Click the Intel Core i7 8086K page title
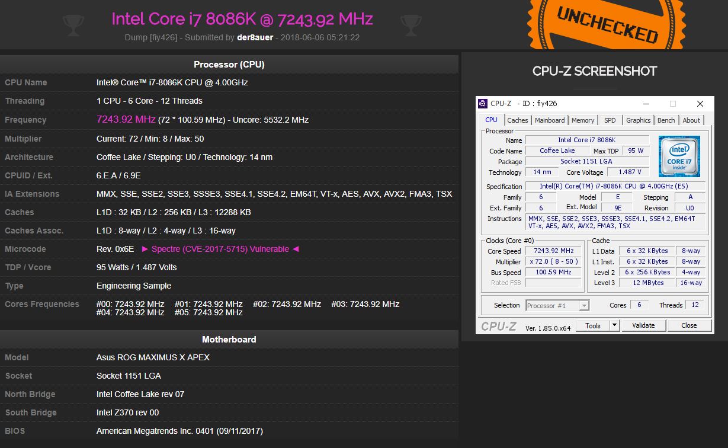728x448 pixels. tap(242, 19)
